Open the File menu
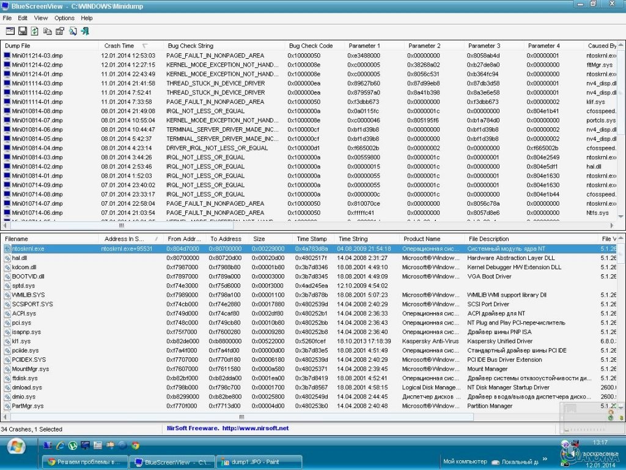Viewport: 626px width, 470px height. click(x=7, y=18)
